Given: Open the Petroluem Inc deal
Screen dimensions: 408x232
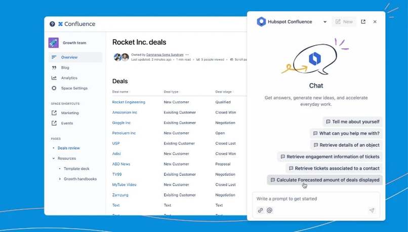Looking at the screenshot, I should [x=124, y=133].
